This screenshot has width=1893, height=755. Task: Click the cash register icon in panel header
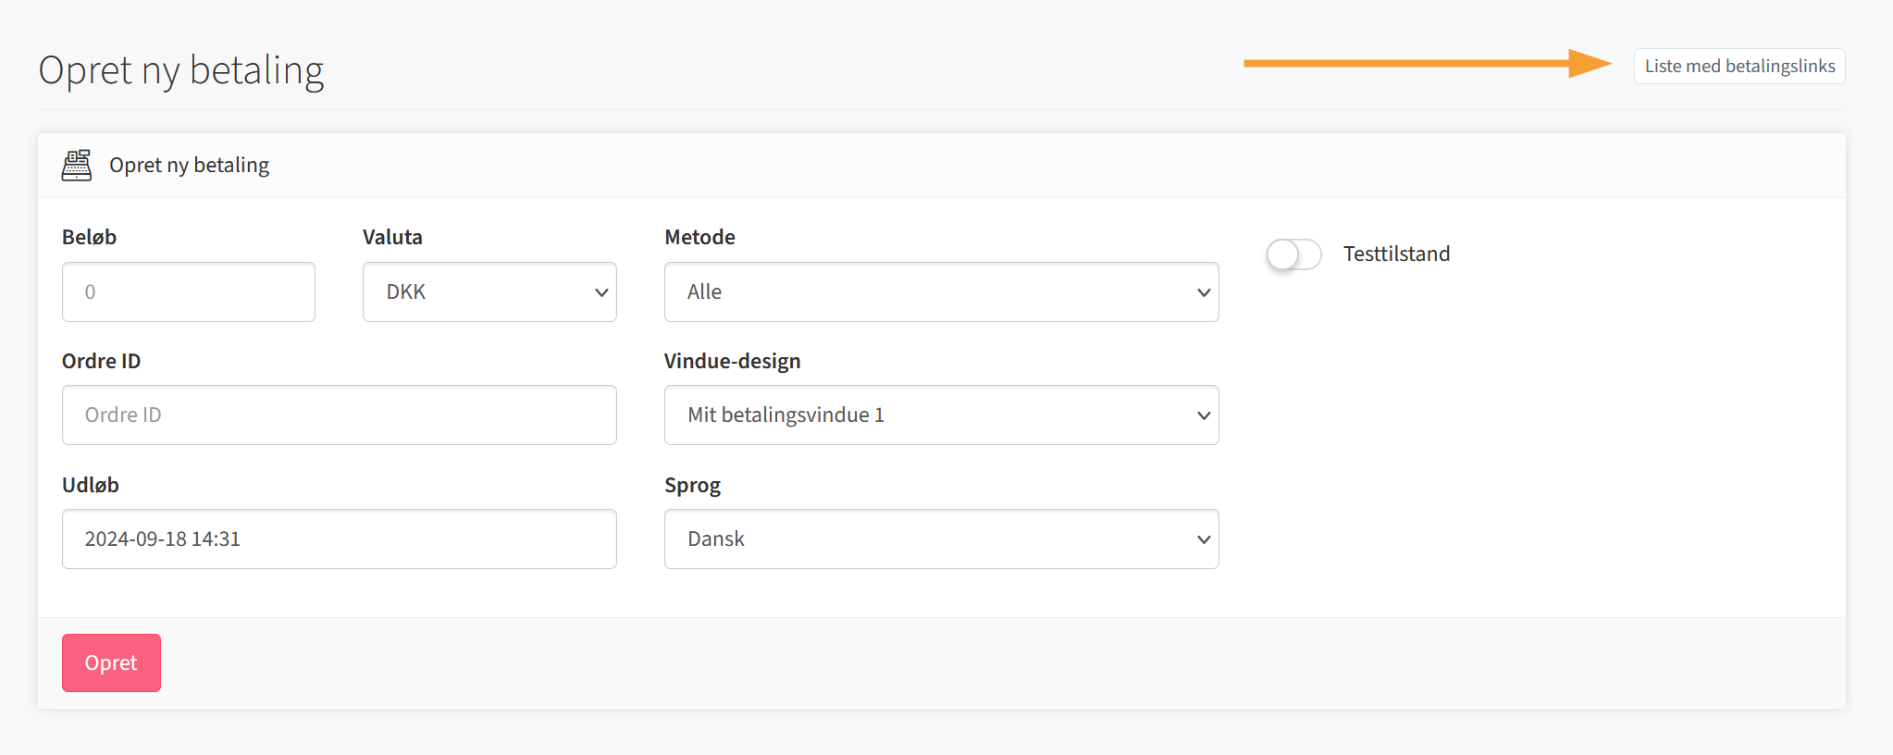click(77, 165)
